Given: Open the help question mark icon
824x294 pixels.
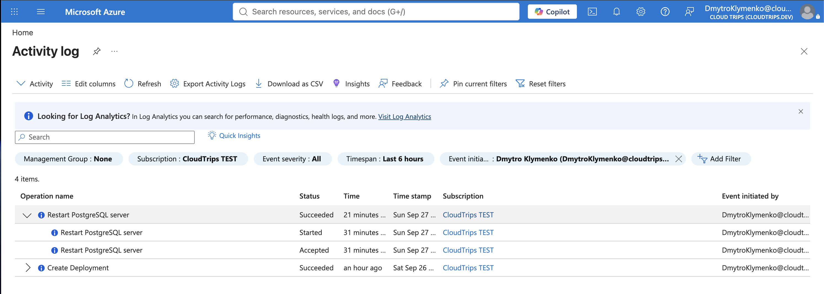Looking at the screenshot, I should (665, 12).
